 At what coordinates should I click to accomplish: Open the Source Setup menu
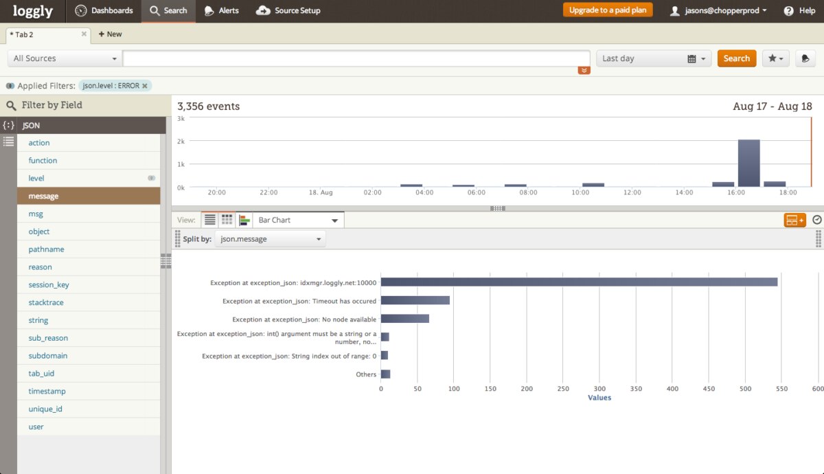coord(288,10)
